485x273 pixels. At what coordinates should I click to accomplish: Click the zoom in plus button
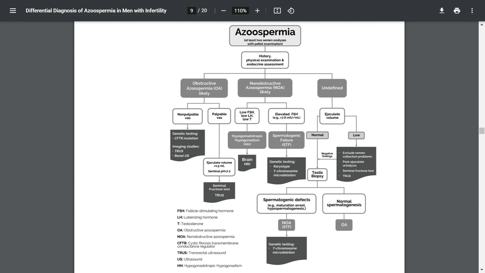pos(257,11)
